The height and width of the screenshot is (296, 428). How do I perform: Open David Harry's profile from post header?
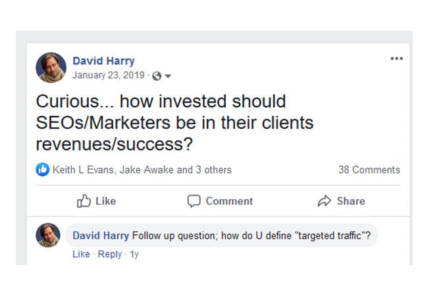point(103,61)
